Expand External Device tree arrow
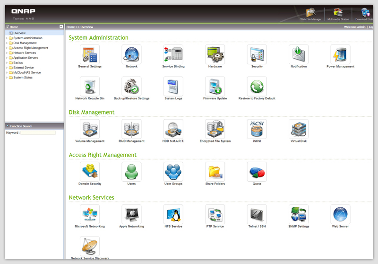 (7, 68)
